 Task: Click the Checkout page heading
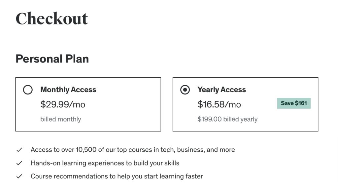tap(52, 19)
